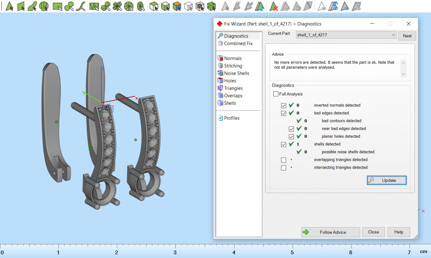Click the delete triangles red X icon
Screen dimensions: 431x258
point(274,6)
